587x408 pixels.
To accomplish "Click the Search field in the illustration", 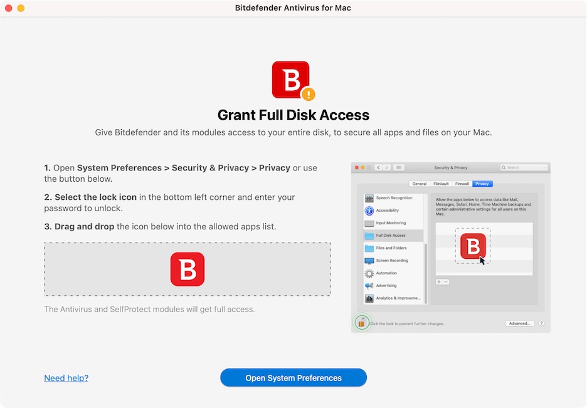I will point(524,167).
